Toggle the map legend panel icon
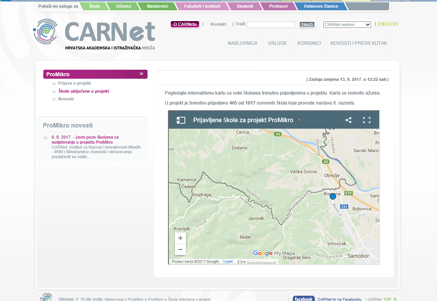 [181, 120]
